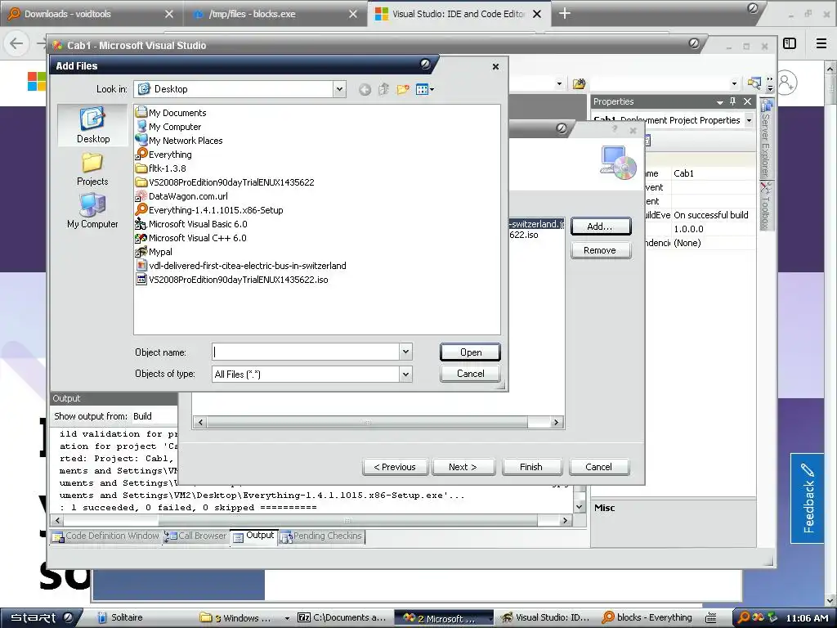
Task: Click the Desktop shortcut in the places bar
Action: 93,125
